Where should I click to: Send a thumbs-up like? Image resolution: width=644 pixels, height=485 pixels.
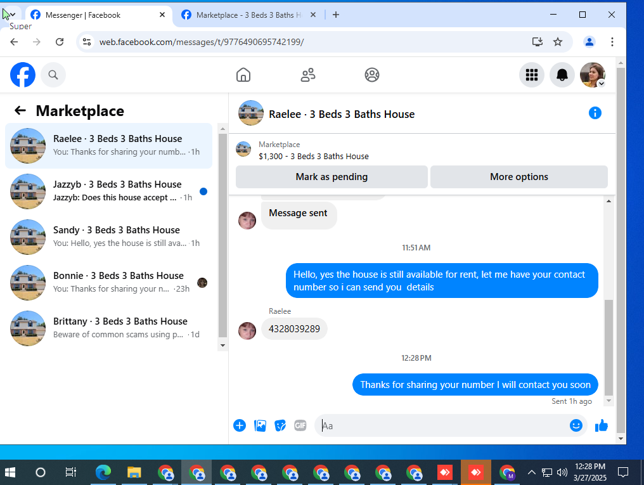click(x=602, y=425)
